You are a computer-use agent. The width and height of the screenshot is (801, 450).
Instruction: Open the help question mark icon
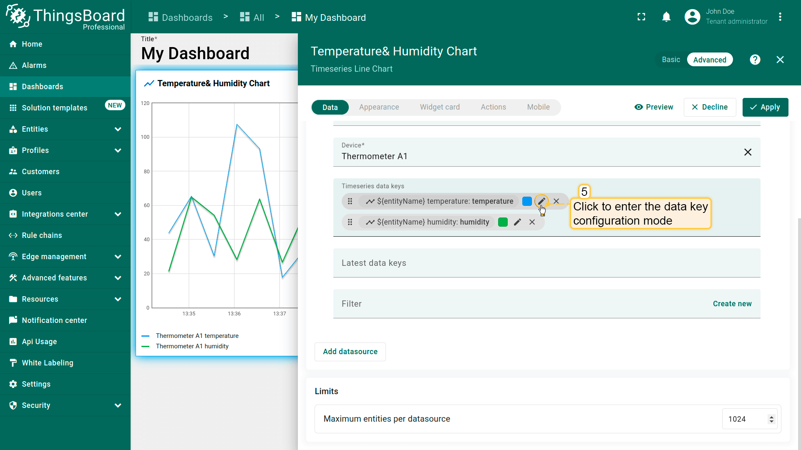(x=755, y=60)
